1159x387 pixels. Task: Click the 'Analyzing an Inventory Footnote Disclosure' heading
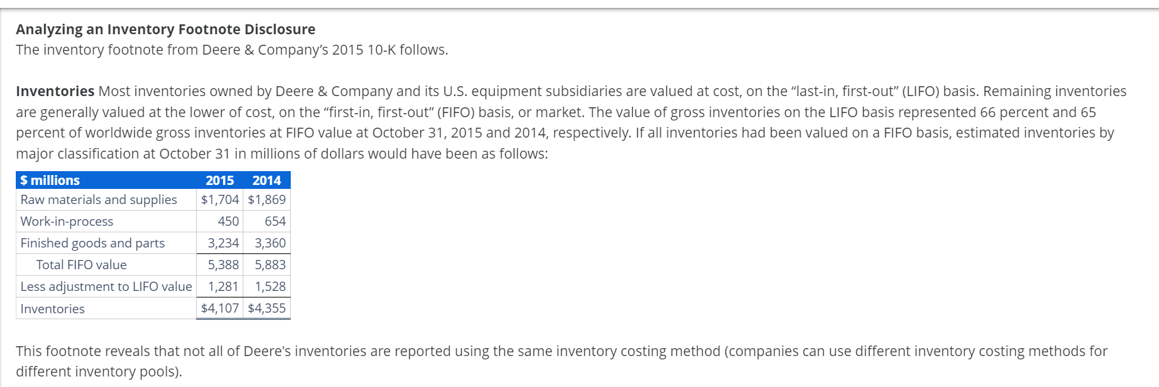166,29
